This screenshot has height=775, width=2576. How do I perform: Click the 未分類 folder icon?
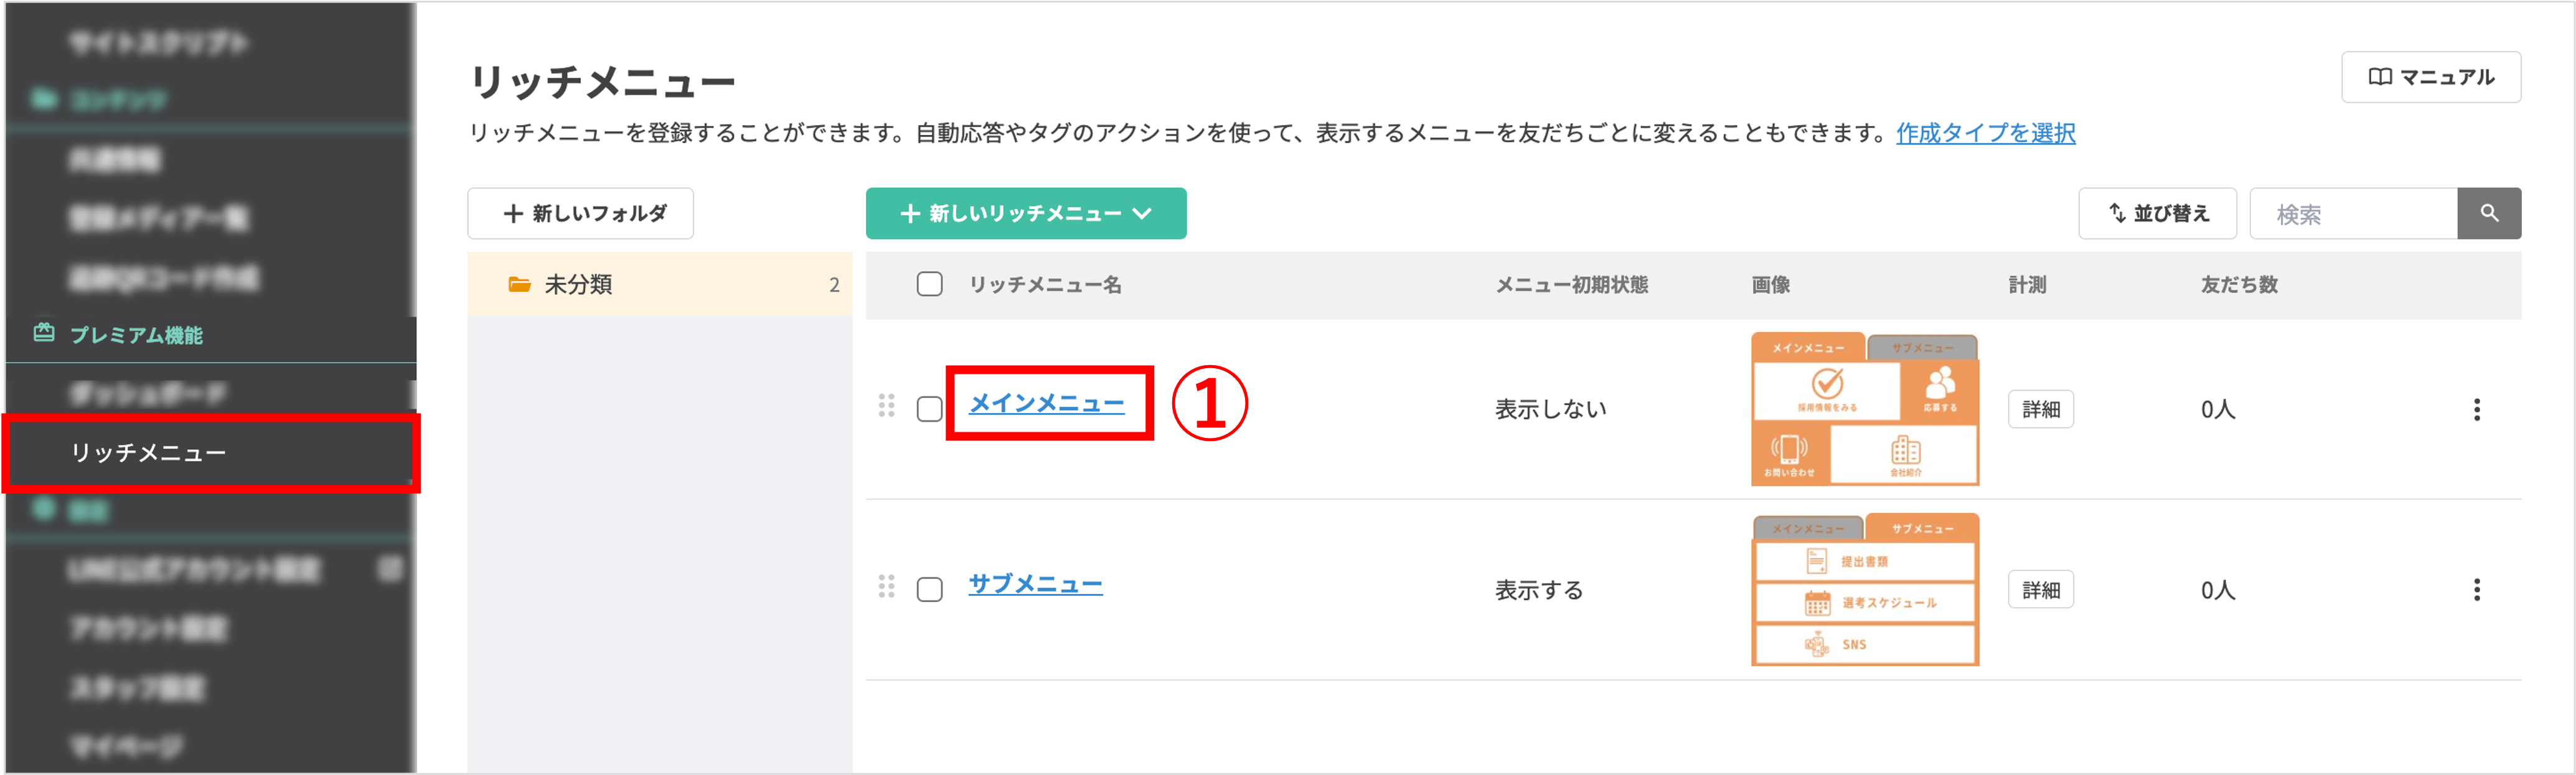[519, 285]
